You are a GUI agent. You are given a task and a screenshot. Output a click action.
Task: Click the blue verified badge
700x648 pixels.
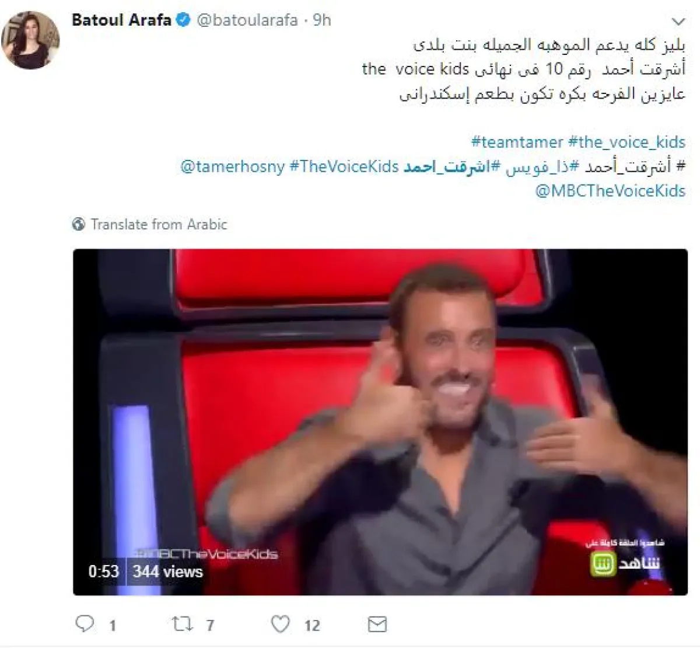tap(183, 20)
